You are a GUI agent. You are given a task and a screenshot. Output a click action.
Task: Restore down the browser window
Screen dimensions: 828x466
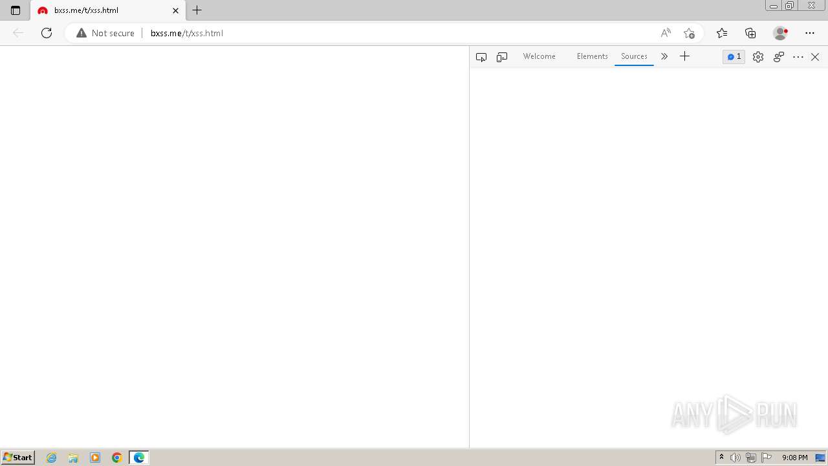(x=790, y=5)
